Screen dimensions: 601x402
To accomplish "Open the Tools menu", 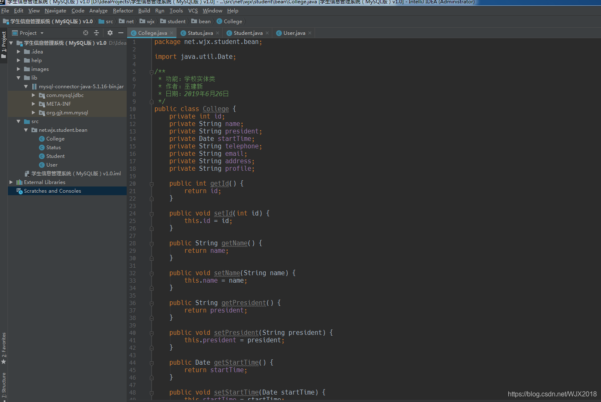I will (x=176, y=11).
